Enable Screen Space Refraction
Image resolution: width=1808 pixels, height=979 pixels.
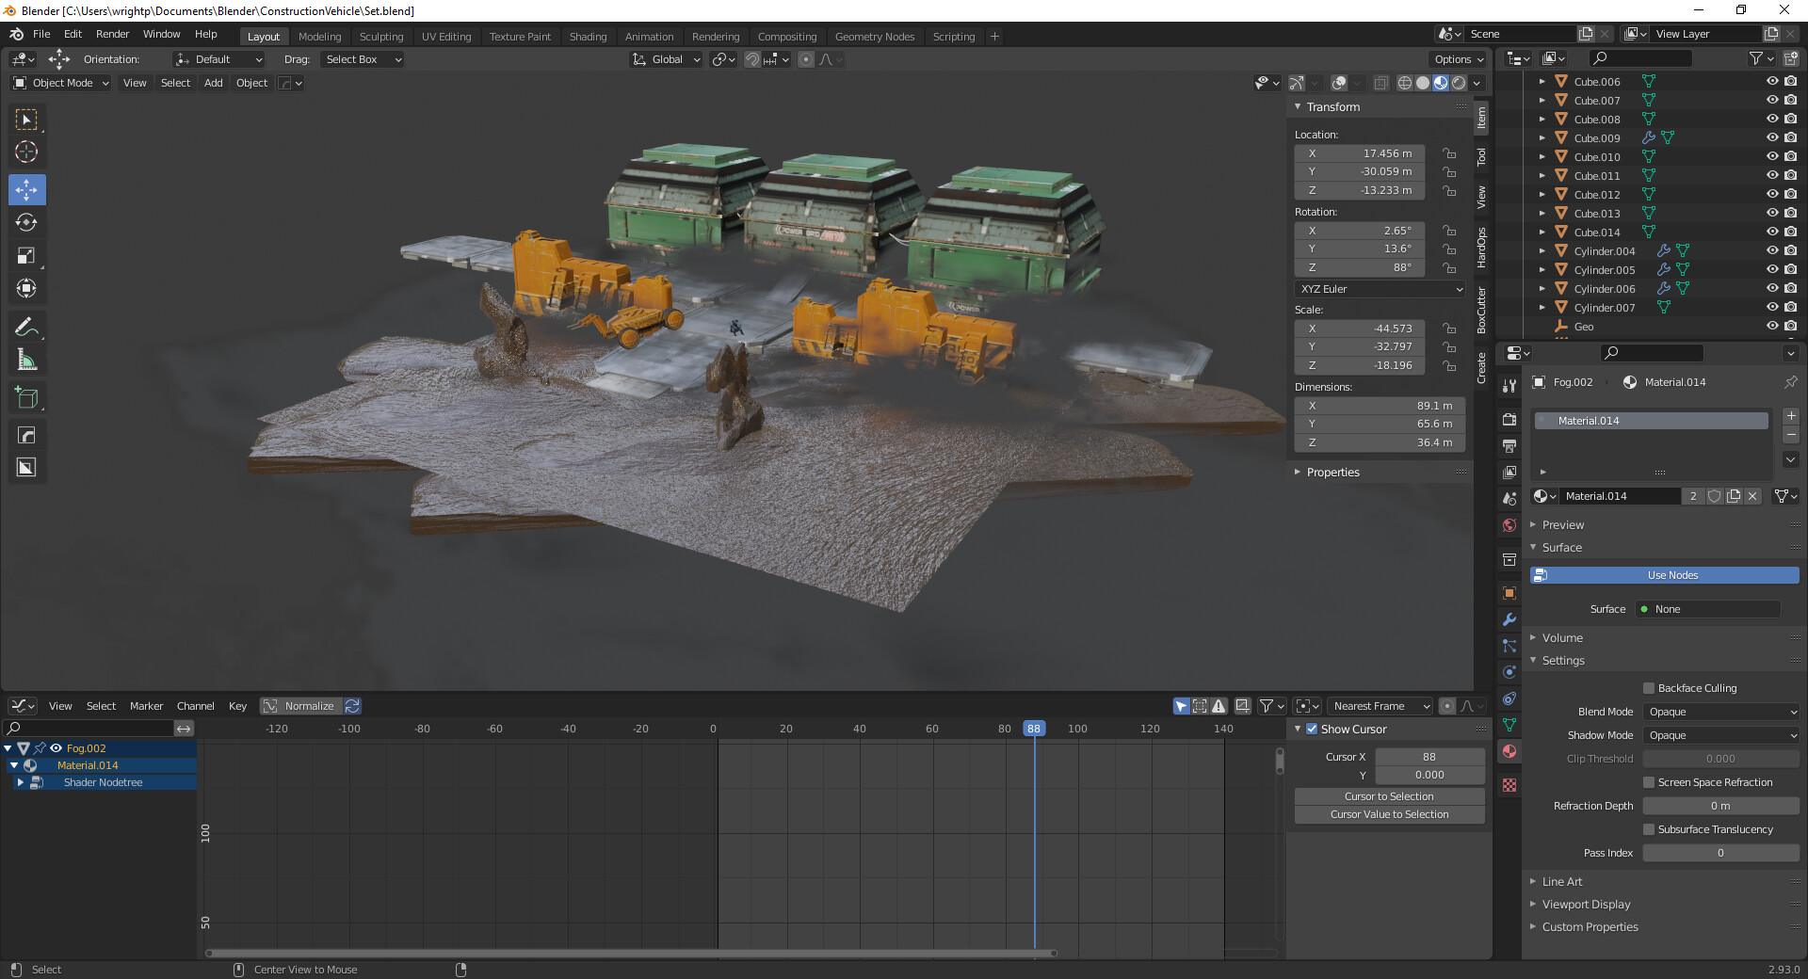[1649, 782]
